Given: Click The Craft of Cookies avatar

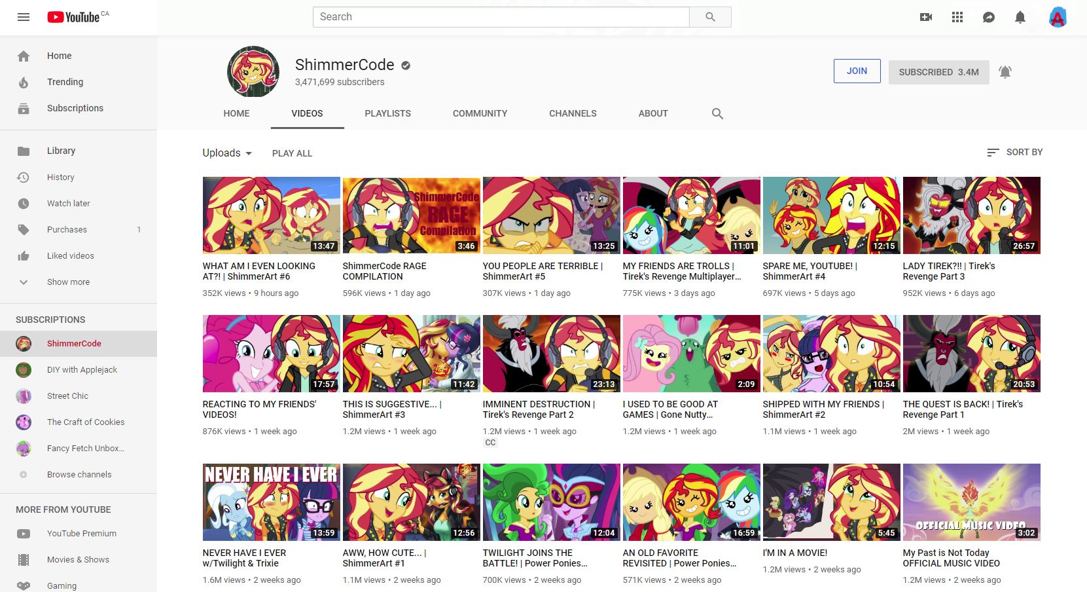Looking at the screenshot, I should pyautogui.click(x=24, y=422).
